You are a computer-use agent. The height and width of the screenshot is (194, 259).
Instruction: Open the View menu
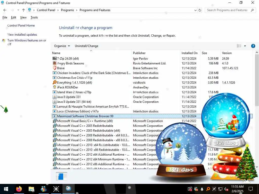tap(23, 17)
